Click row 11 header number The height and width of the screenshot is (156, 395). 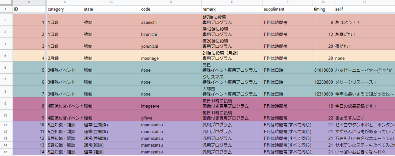click(x=6, y=125)
